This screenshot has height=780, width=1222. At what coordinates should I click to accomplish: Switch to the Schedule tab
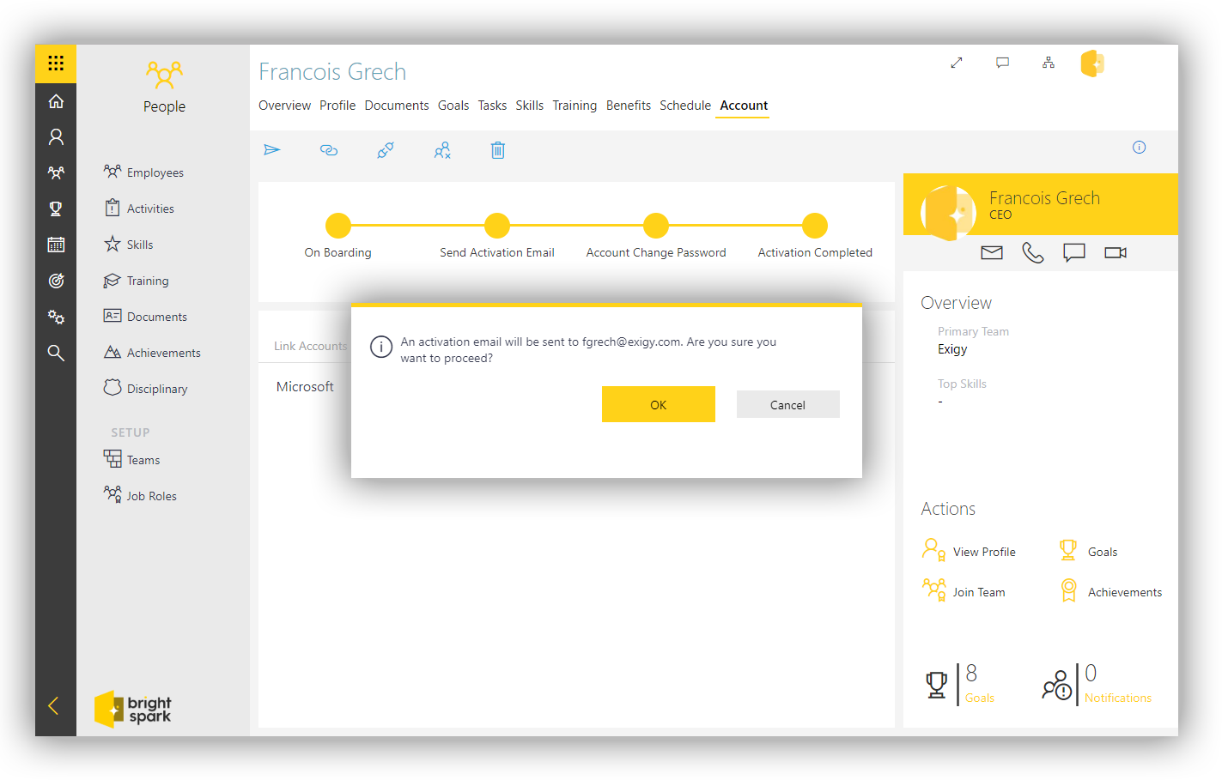click(685, 106)
